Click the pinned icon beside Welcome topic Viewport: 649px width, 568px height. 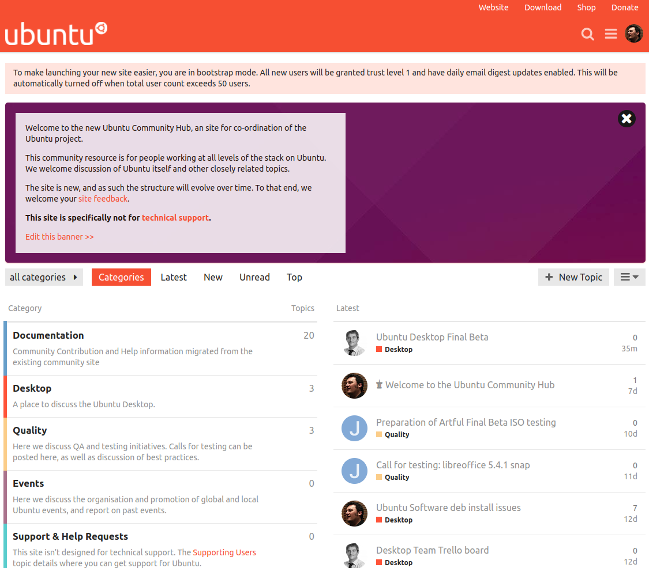tap(379, 385)
